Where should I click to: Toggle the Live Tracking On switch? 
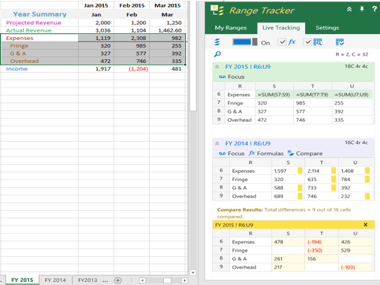click(245, 42)
